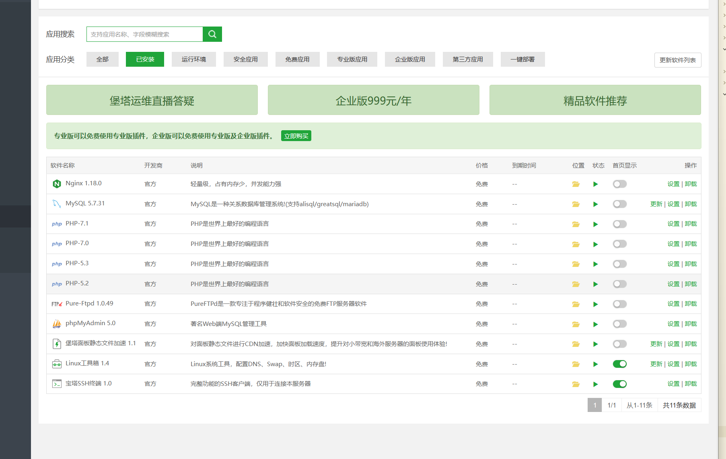Click the PHP-7.0 software name

[x=77, y=243]
